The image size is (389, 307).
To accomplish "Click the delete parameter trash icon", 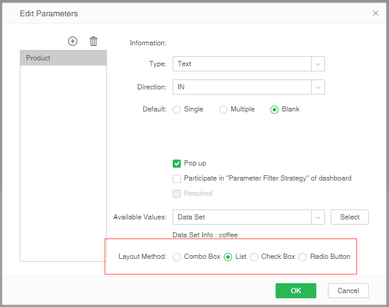I will pos(94,41).
